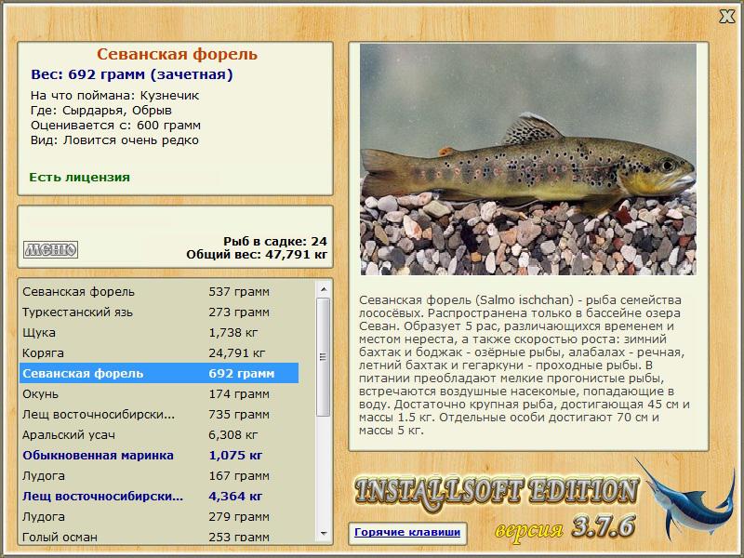Open the Горячие клавиши link
Screen dimensions: 744x558
click(x=407, y=532)
